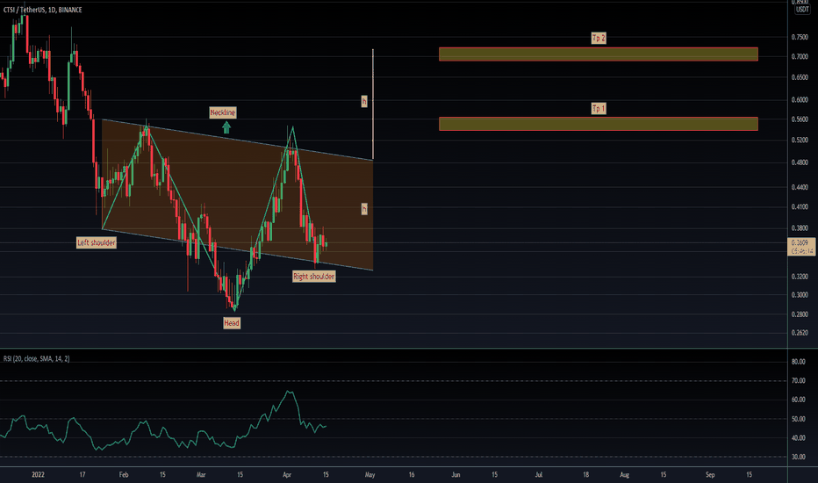Select the white vertical measurement line

pyautogui.click(x=373, y=105)
